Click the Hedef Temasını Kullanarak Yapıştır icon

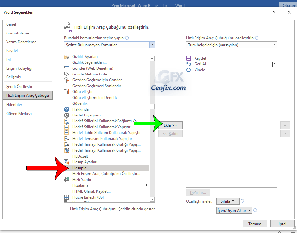pos(67,139)
